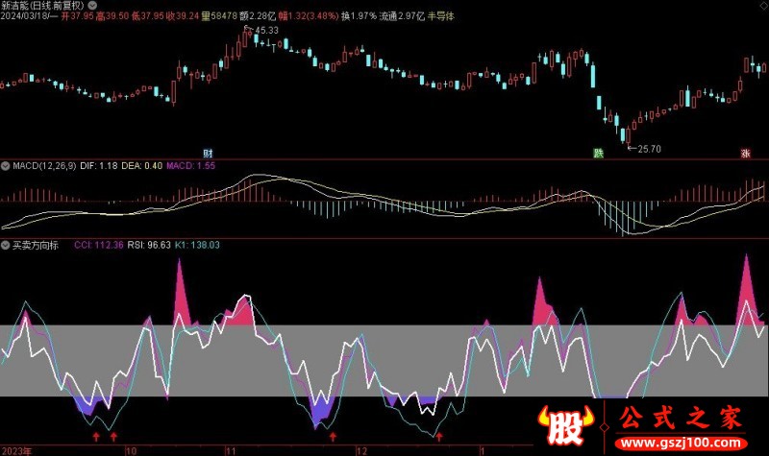This screenshot has width=769, height=456.
Task: Click the first red buy arrow at bottom left
Action: click(94, 436)
